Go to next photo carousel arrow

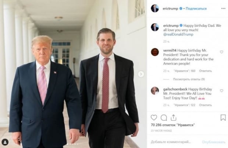coord(141,74)
